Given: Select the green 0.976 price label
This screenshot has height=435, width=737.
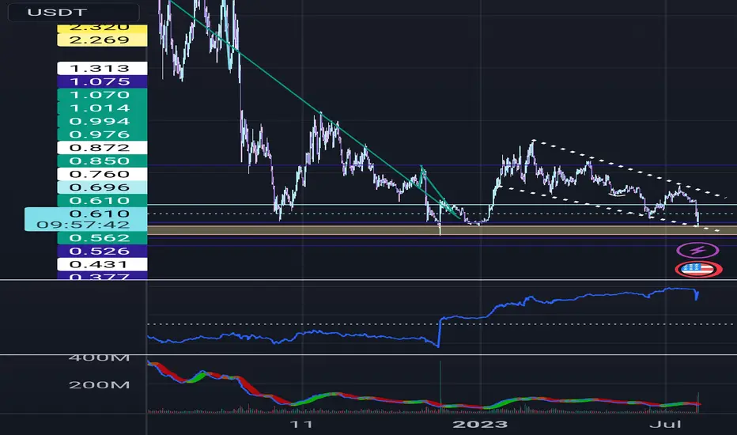Looking at the screenshot, I should coord(102,134).
